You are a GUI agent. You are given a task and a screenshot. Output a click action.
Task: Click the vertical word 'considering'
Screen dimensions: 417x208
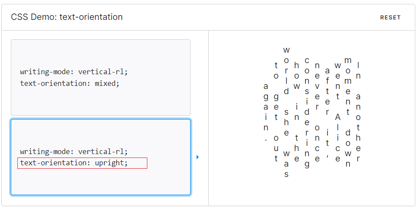point(307,113)
